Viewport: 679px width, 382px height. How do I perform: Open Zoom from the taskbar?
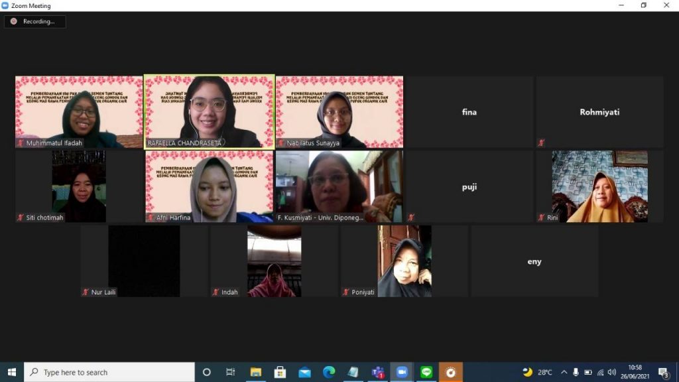coord(401,372)
